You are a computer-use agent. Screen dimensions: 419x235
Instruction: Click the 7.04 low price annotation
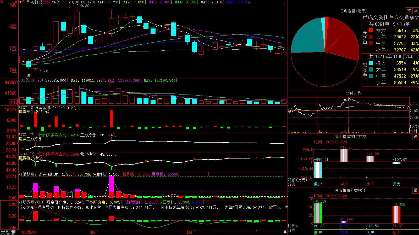(x=43, y=70)
